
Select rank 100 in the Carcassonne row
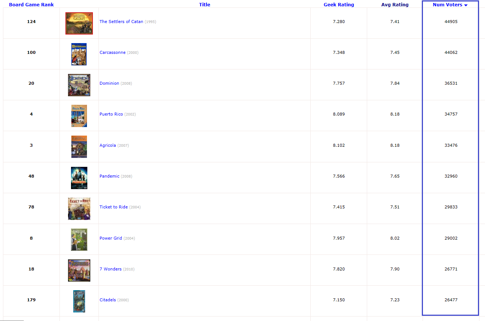[x=31, y=52]
